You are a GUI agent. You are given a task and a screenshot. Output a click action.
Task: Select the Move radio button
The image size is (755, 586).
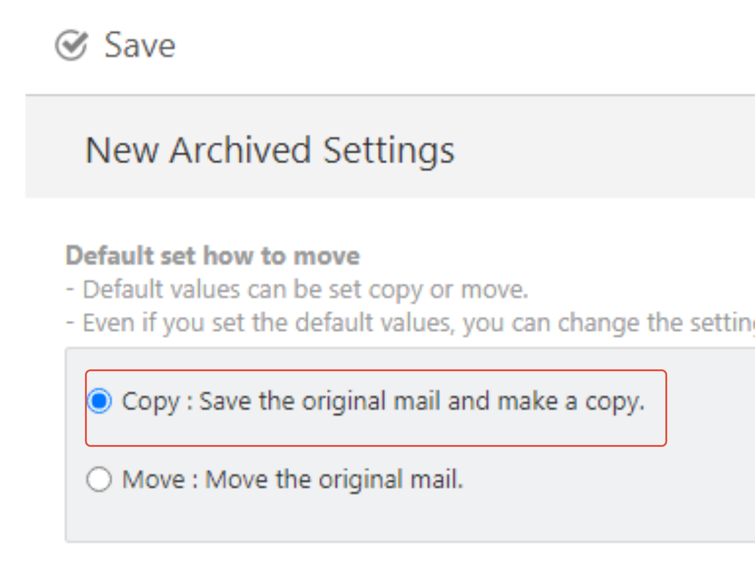(x=99, y=480)
